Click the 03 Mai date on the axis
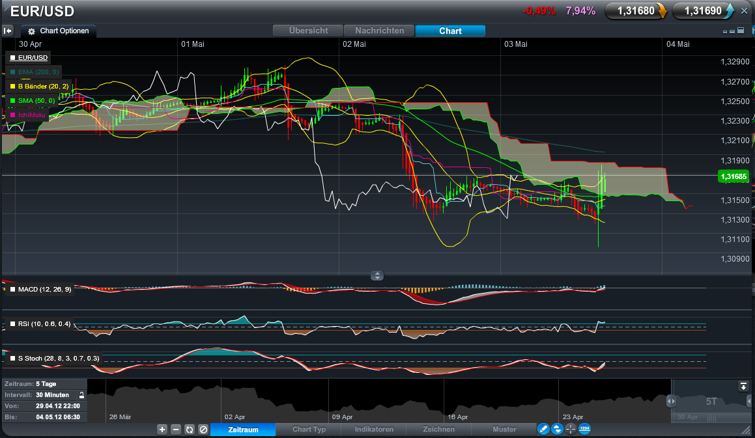Image resolution: width=755 pixels, height=438 pixels. tap(516, 44)
